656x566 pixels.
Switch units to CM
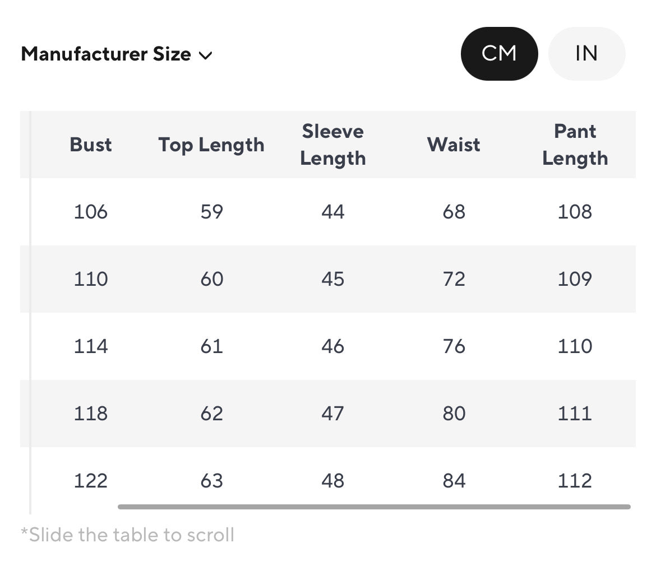click(x=499, y=54)
